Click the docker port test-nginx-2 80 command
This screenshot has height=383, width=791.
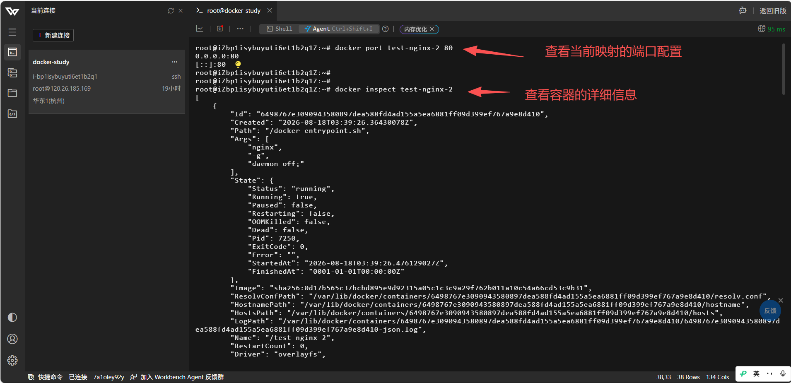click(x=394, y=48)
